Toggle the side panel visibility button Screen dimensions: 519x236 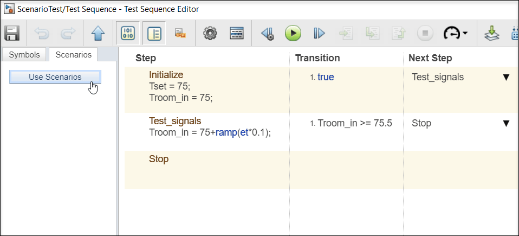(154, 33)
